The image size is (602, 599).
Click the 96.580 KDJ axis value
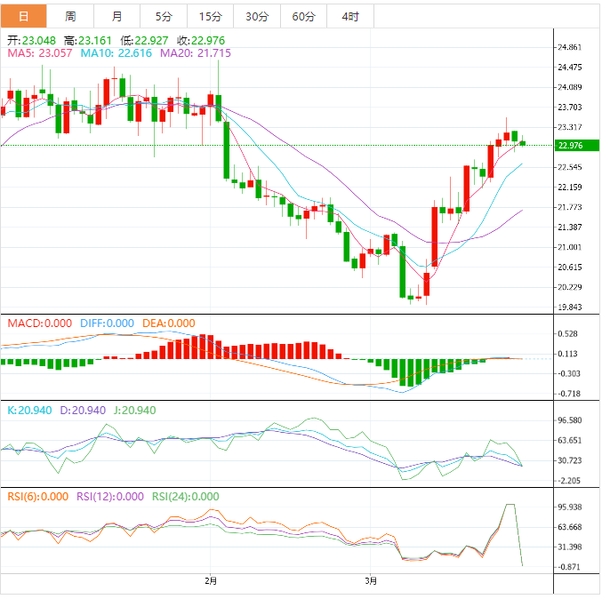(x=570, y=420)
